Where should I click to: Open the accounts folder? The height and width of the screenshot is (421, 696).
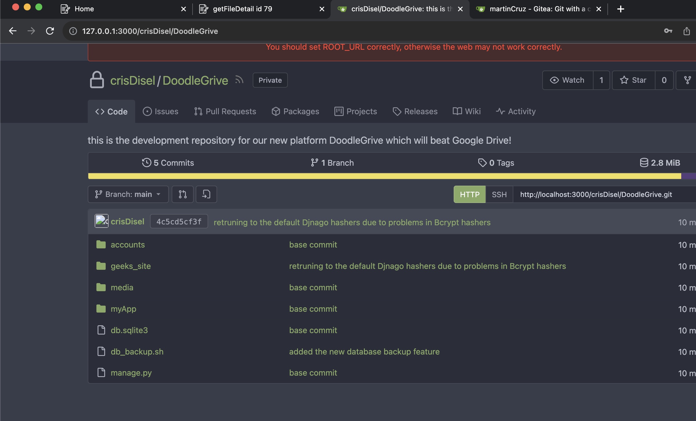pos(128,245)
